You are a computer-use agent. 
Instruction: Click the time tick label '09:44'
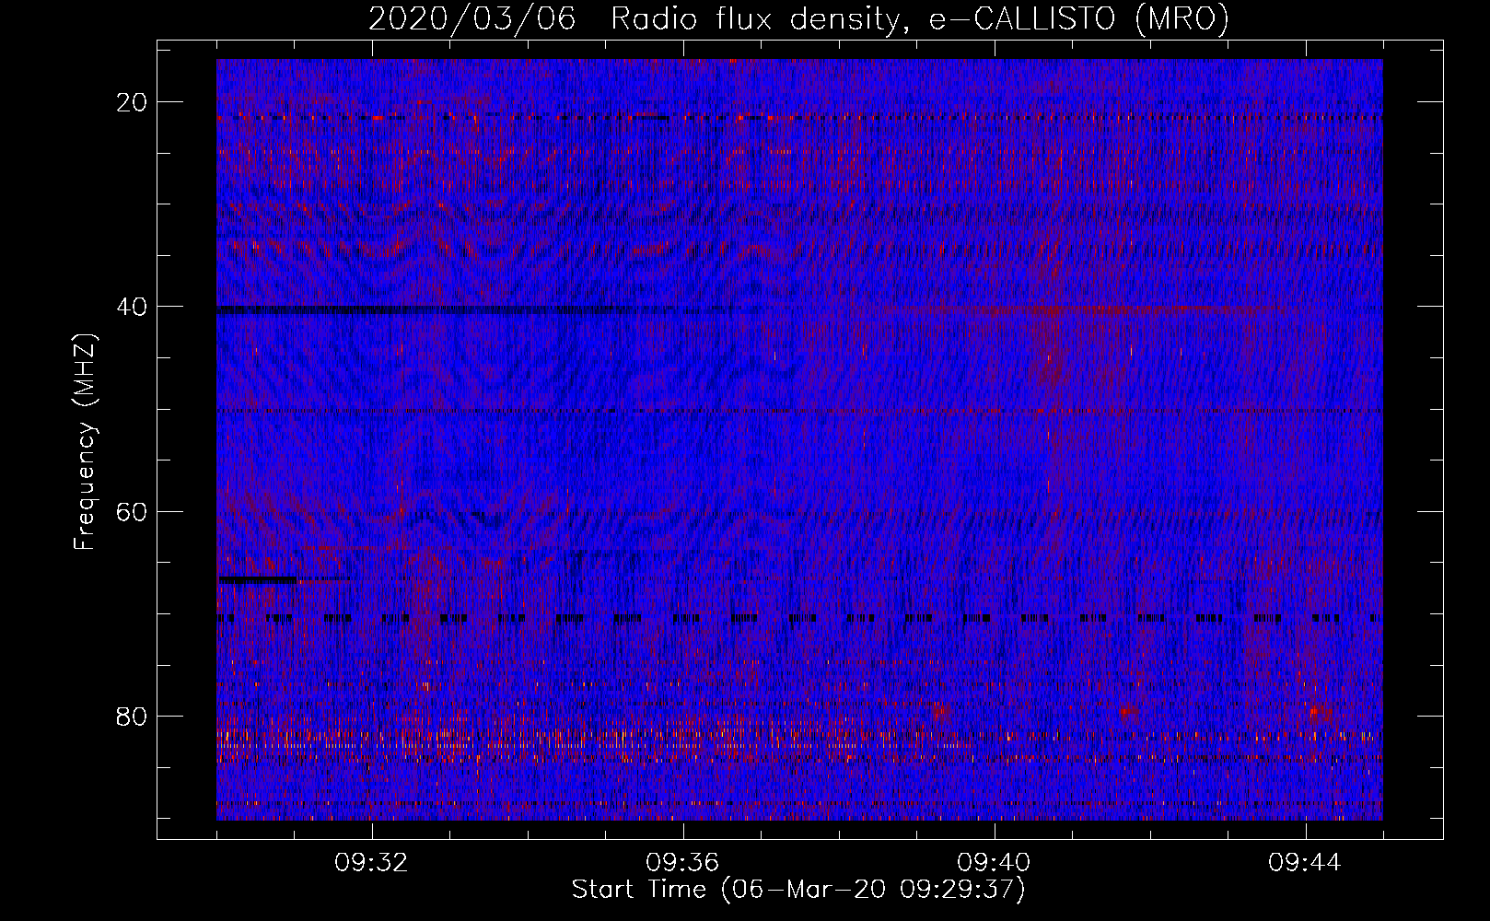(x=1305, y=863)
